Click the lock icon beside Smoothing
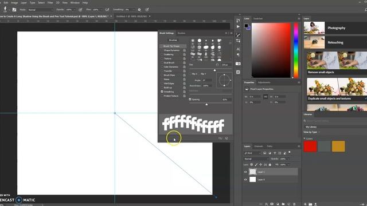Image resolution: width=367 pixels, height=206 pixels. pyautogui.click(x=185, y=92)
